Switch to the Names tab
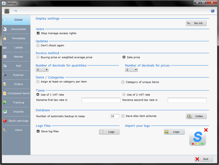Screen dimensions: 219x165 point(16,57)
